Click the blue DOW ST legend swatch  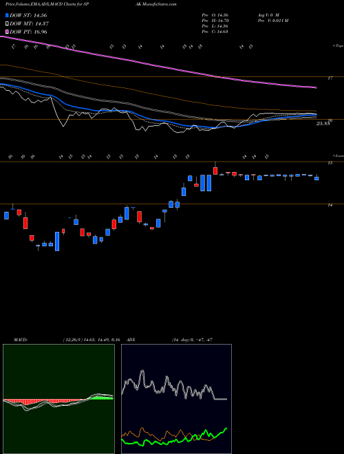click(x=7, y=15)
